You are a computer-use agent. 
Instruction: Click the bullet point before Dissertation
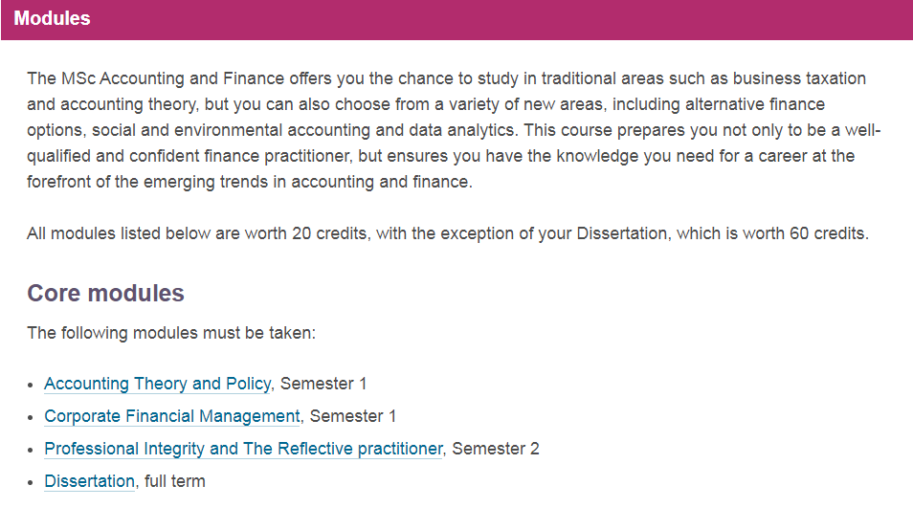coord(32,482)
